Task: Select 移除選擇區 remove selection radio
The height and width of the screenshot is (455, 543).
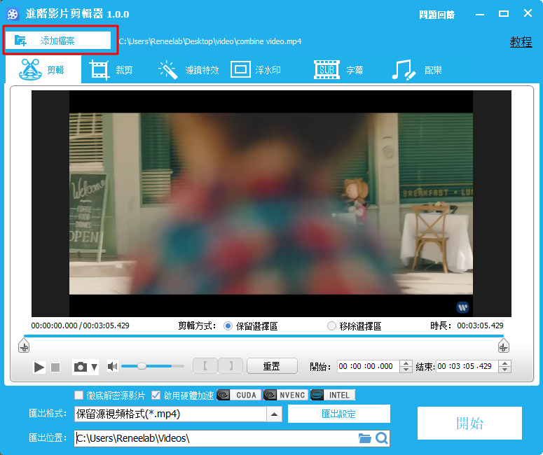Action: pyautogui.click(x=331, y=326)
